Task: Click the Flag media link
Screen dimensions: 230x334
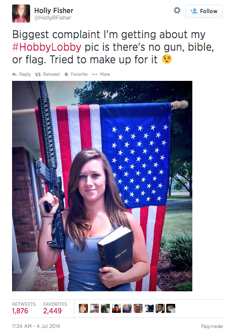Action: (x=212, y=326)
